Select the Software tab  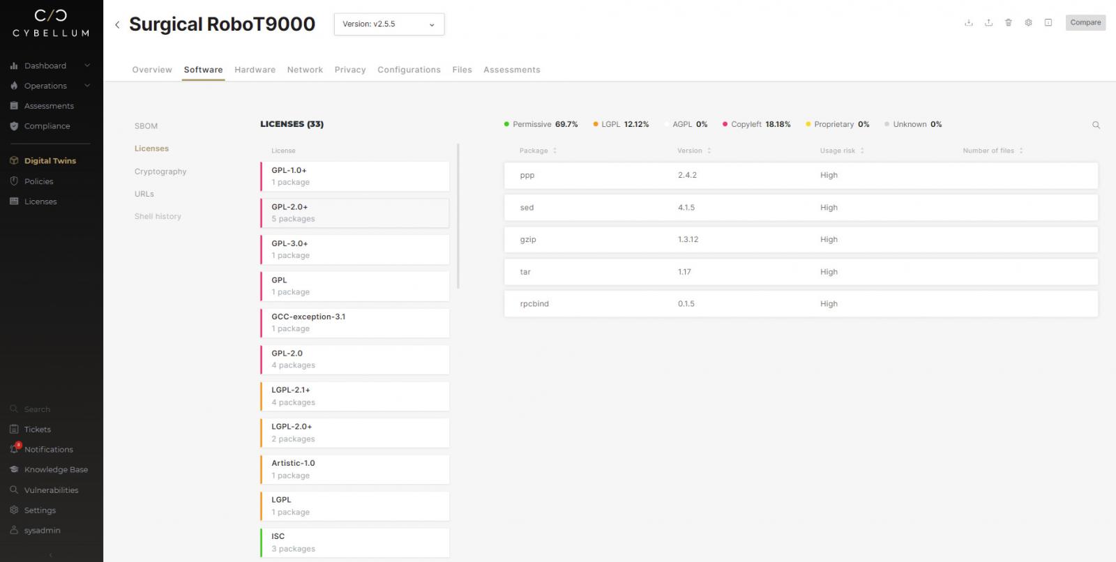tap(203, 70)
